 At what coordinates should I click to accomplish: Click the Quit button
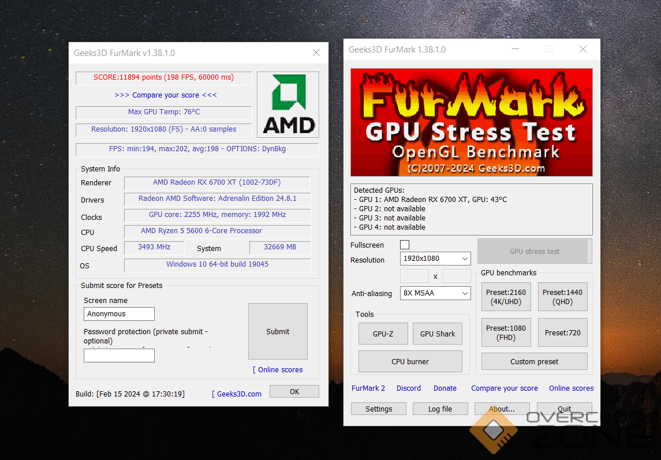[x=564, y=409]
